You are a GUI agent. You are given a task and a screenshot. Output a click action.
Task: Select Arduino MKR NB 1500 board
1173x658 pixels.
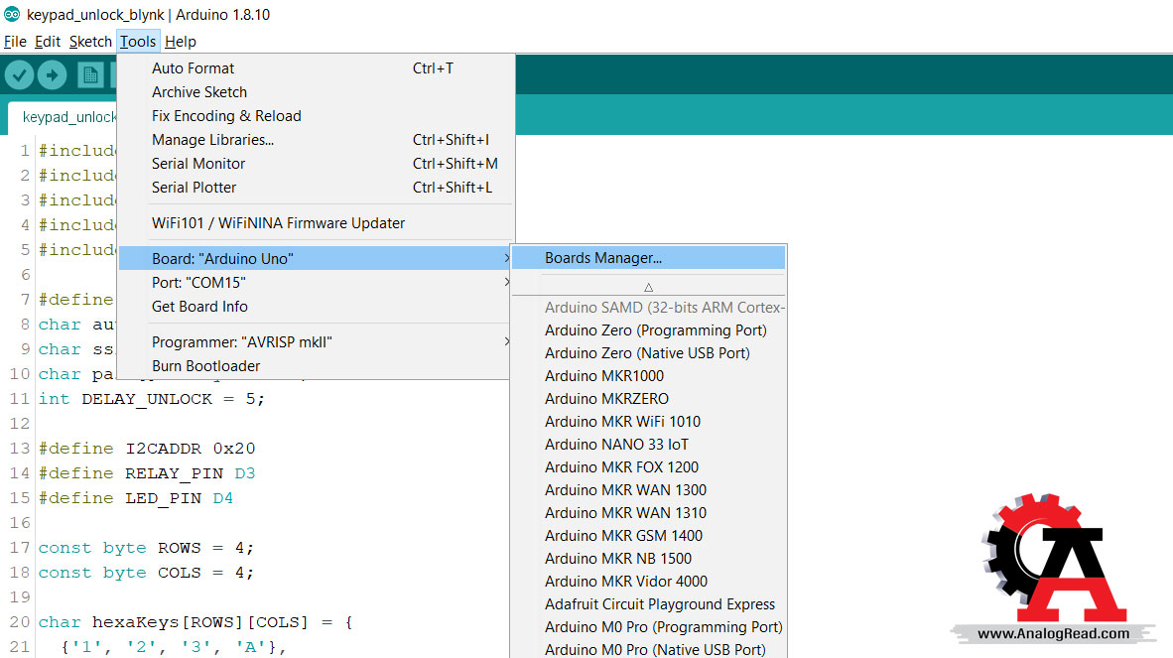click(x=649, y=559)
